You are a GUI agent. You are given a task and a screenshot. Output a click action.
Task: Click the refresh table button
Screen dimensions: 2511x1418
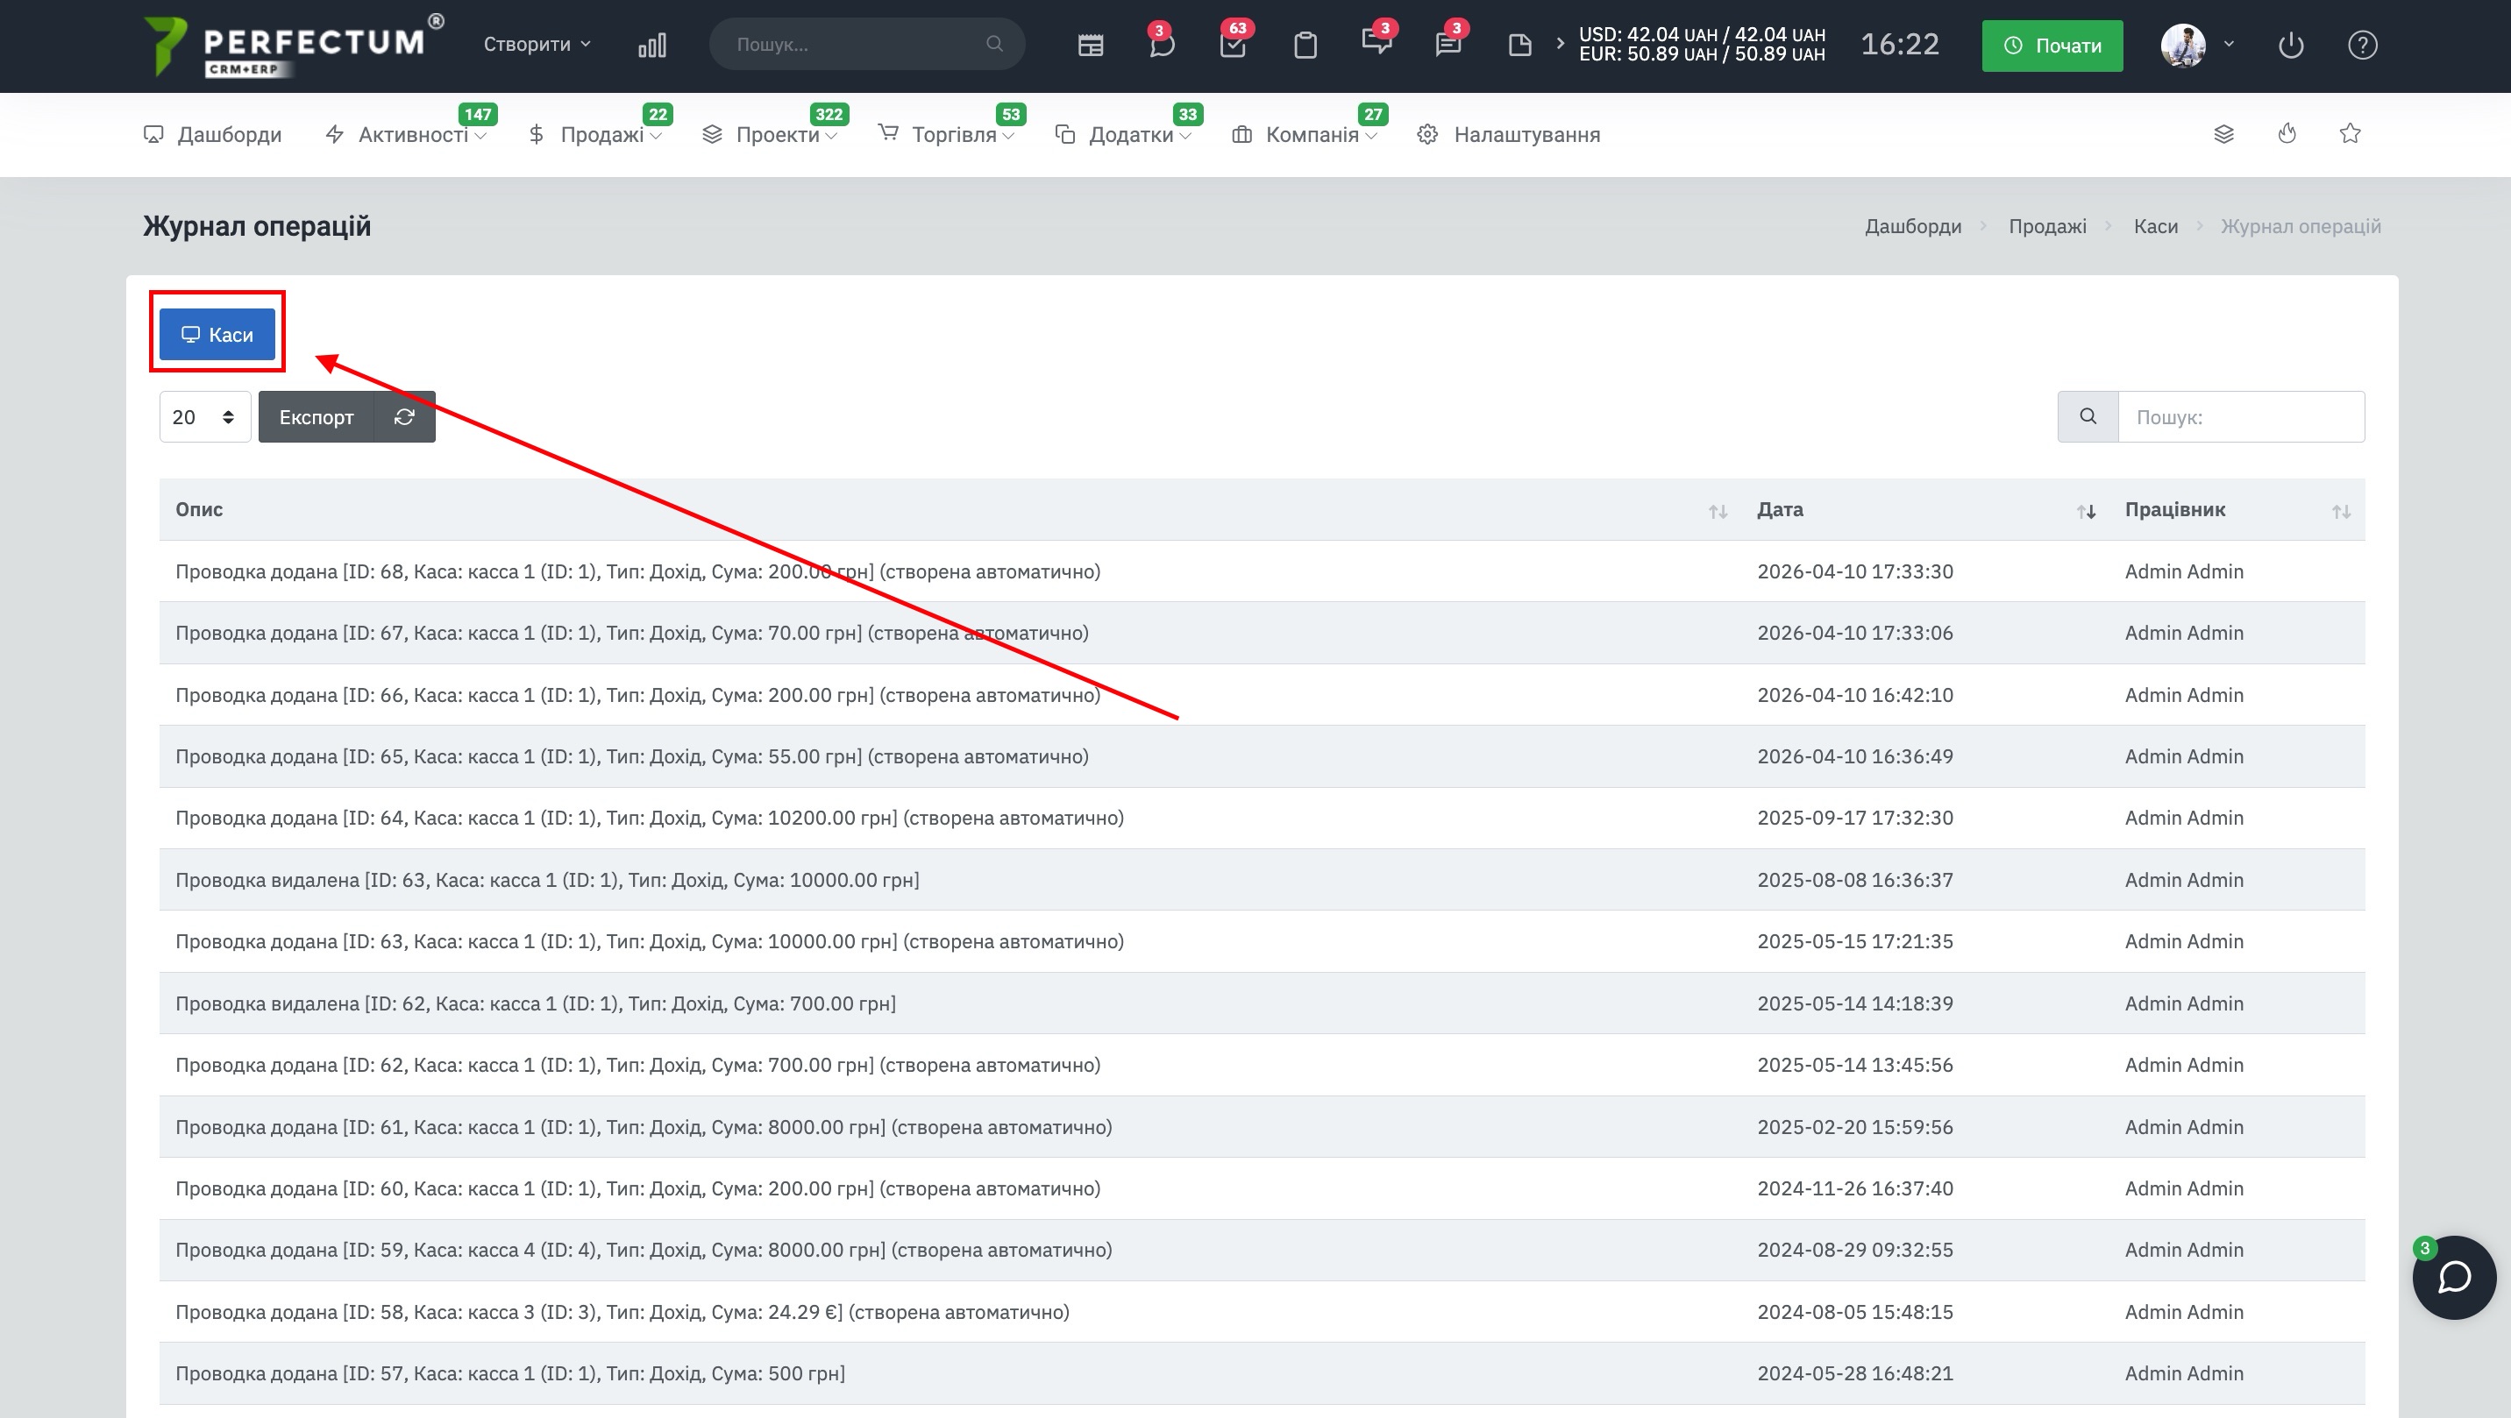pos(404,417)
